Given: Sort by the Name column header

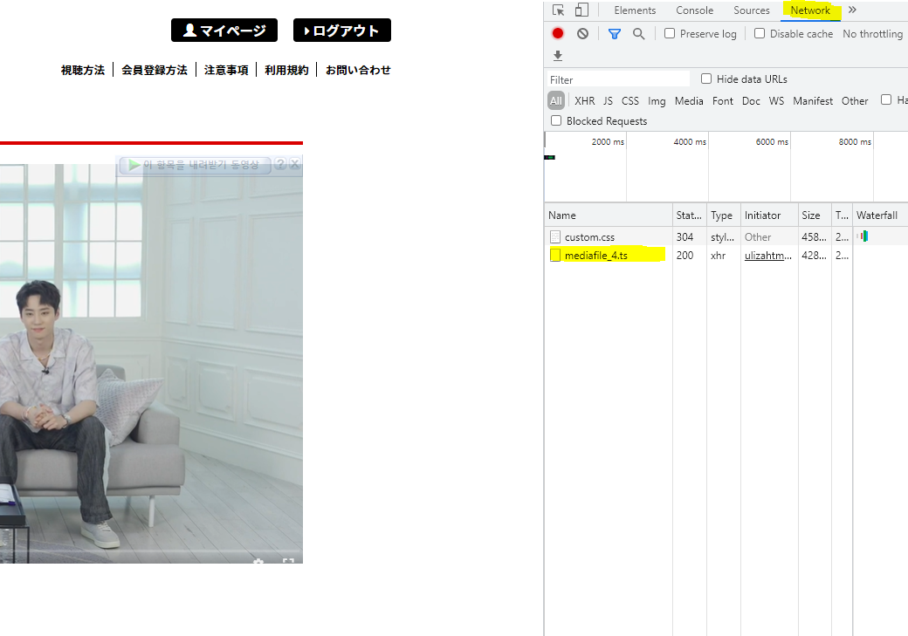Looking at the screenshot, I should click(x=608, y=215).
